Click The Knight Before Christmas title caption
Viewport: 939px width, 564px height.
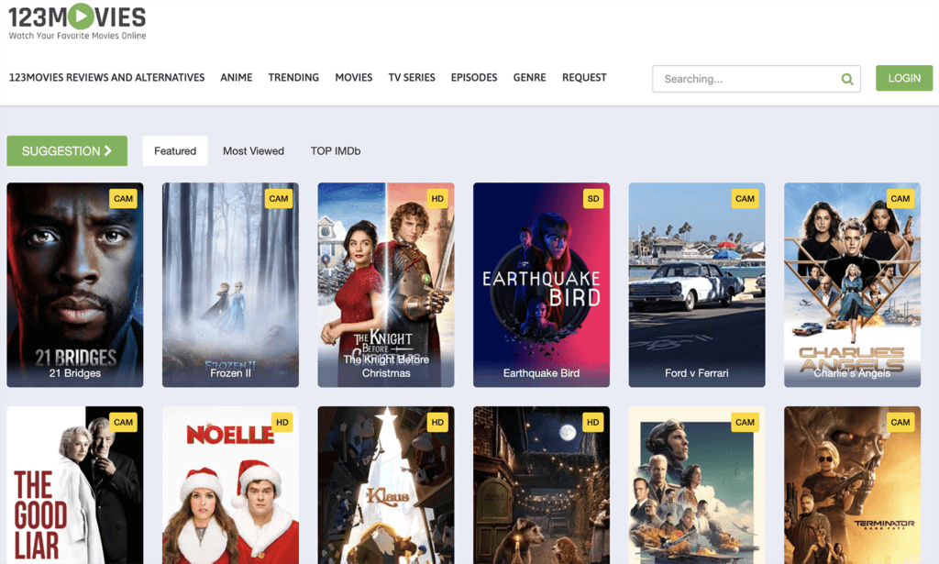(386, 367)
